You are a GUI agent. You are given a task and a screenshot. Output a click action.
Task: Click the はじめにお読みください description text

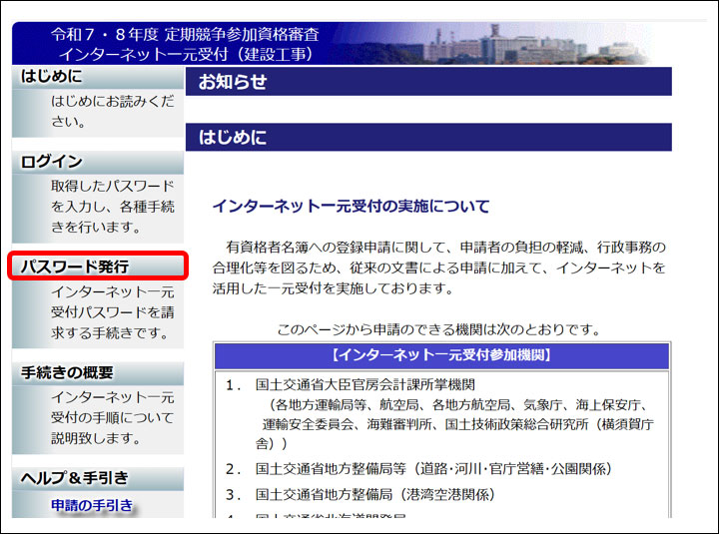(112, 112)
